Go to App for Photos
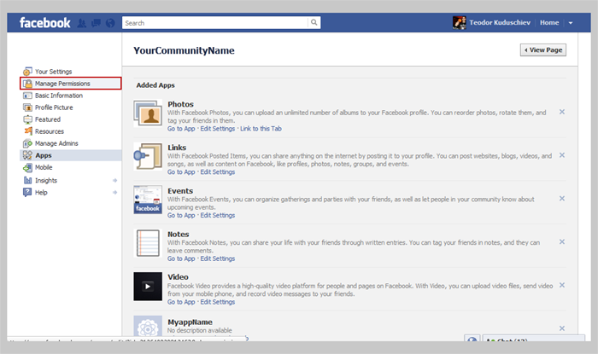 coord(181,129)
